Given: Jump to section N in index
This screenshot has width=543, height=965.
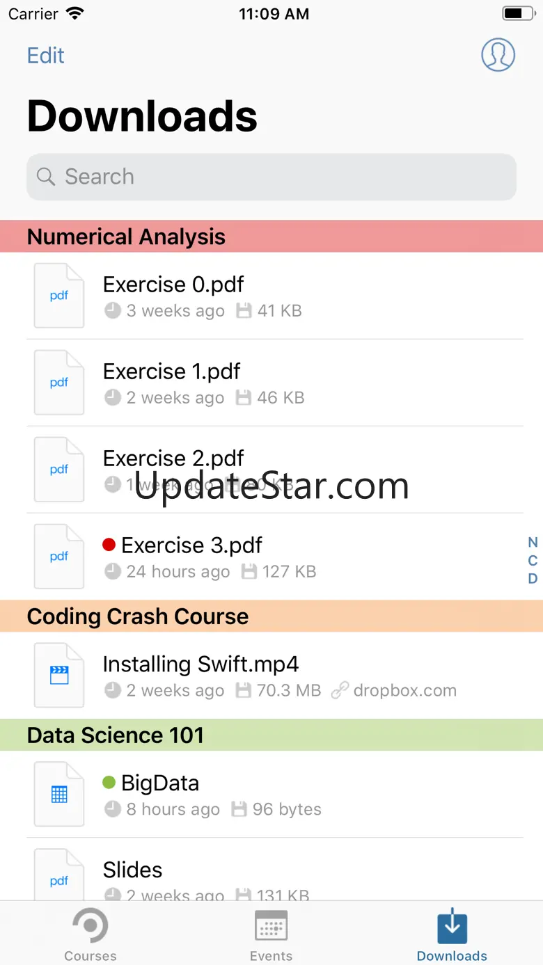Looking at the screenshot, I should click(533, 543).
